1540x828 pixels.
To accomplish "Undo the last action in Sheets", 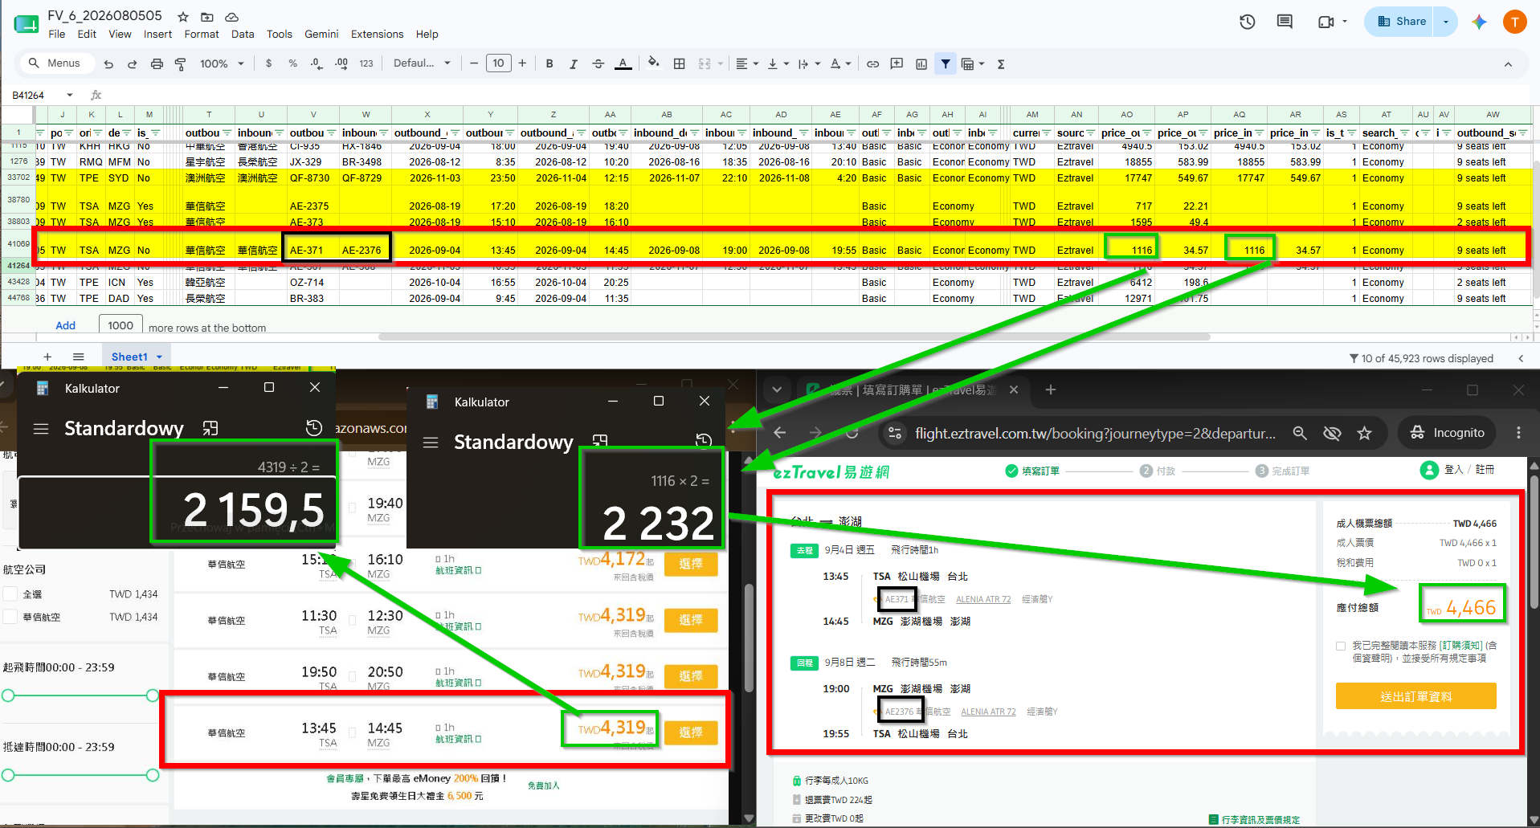I will (x=108, y=64).
